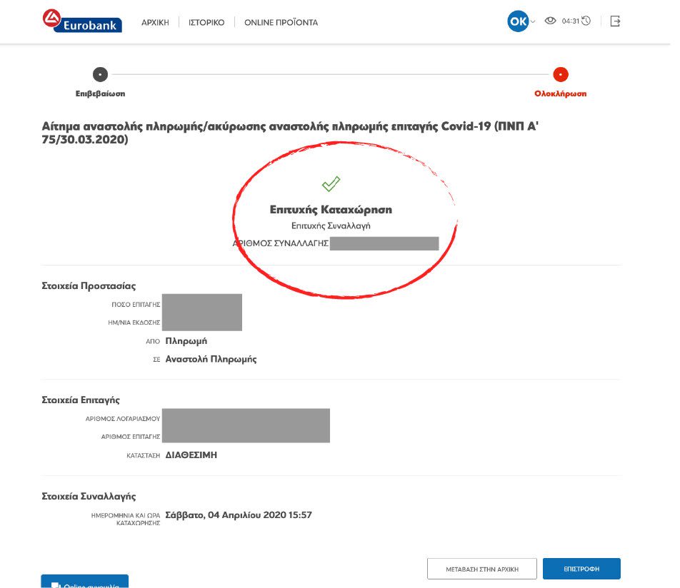Click the Eurobank logo

pos(81,21)
